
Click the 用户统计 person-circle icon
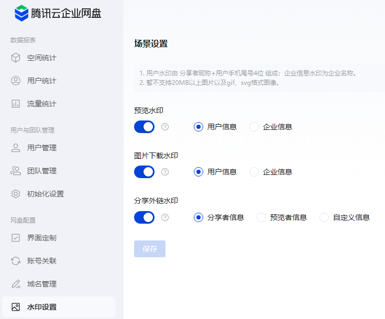point(16,81)
